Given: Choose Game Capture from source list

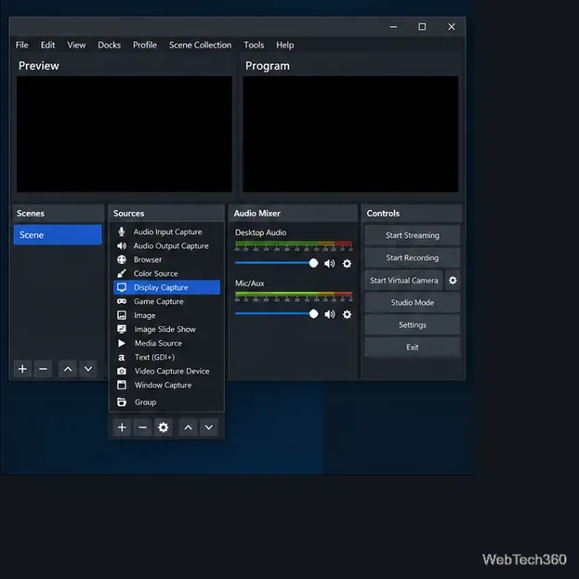Looking at the screenshot, I should [167, 301].
